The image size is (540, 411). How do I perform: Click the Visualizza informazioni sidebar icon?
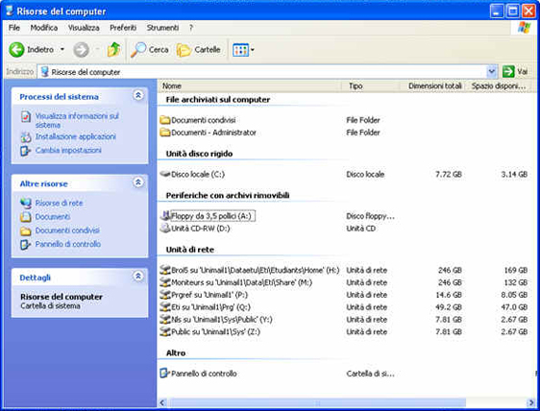pos(26,117)
